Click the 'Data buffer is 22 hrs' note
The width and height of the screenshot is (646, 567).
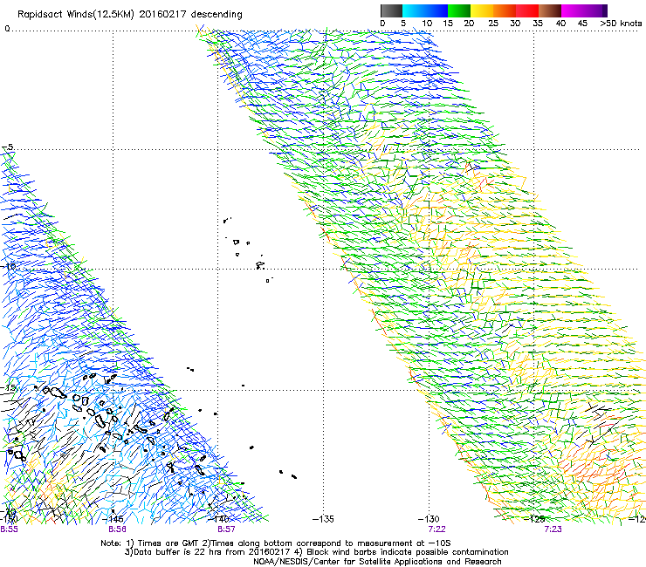click(x=316, y=552)
